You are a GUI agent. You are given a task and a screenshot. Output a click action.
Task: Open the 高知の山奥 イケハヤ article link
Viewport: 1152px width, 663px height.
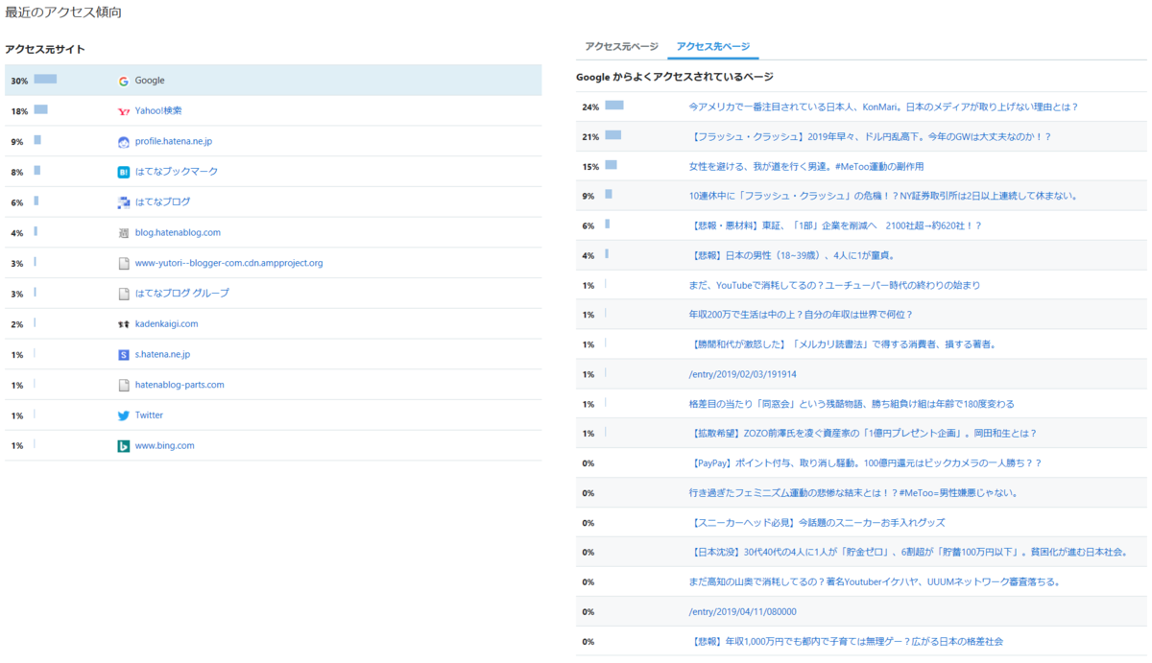pos(875,582)
